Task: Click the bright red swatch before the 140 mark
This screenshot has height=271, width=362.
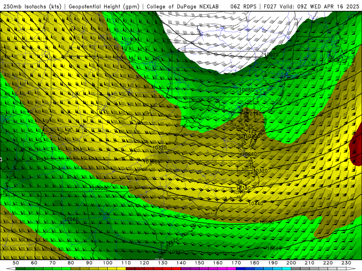Action: click(x=176, y=269)
